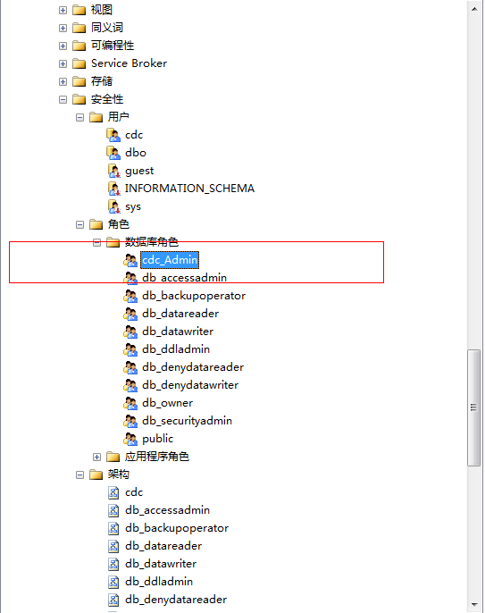Select the dbo user name
The image size is (485, 613).
pos(136,153)
